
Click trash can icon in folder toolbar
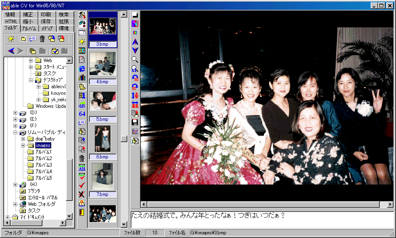click(42, 39)
